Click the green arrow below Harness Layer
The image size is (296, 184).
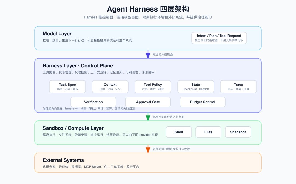pos(148,117)
